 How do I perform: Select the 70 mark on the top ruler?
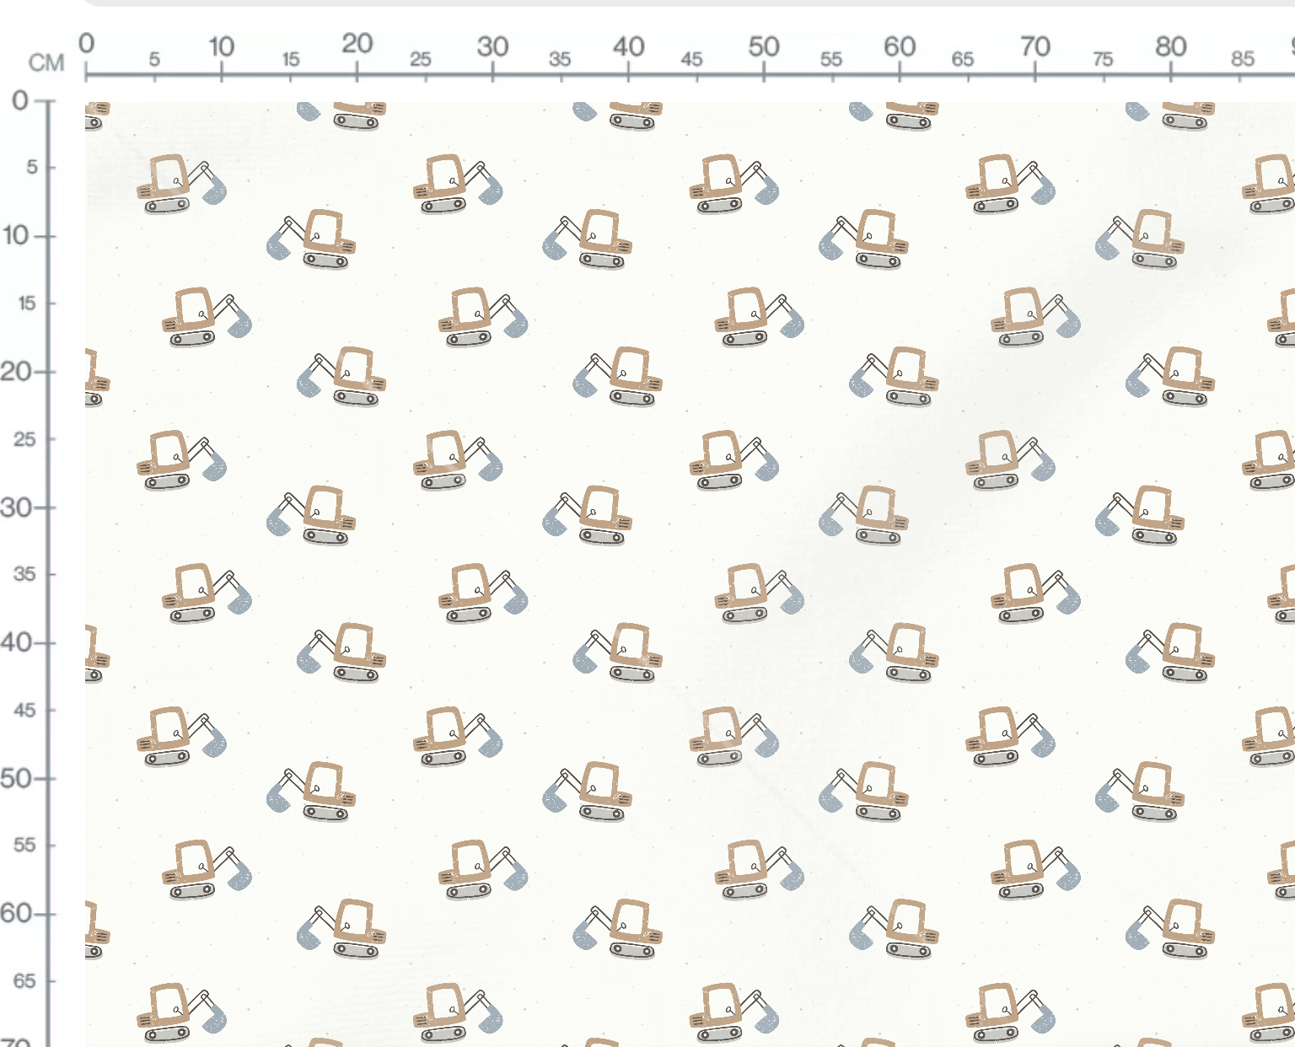pos(1035,46)
